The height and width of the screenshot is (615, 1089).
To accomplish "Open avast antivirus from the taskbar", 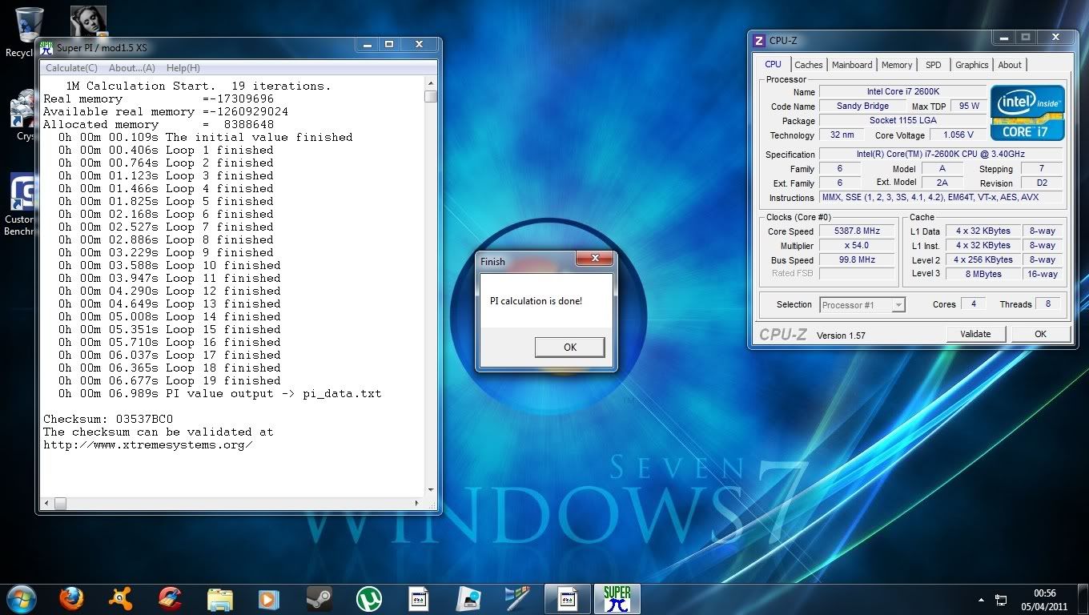I will [x=121, y=598].
